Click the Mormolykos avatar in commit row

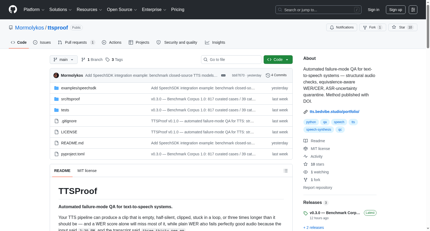pyautogui.click(x=56, y=75)
